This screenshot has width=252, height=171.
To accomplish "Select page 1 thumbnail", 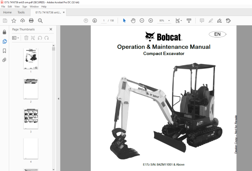I will [31, 59].
